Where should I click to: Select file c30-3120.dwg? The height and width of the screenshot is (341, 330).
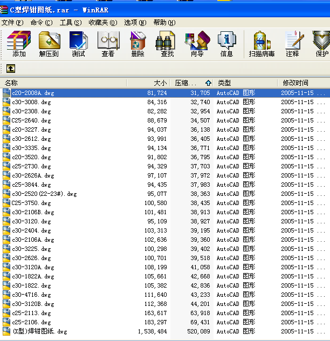click(31, 221)
